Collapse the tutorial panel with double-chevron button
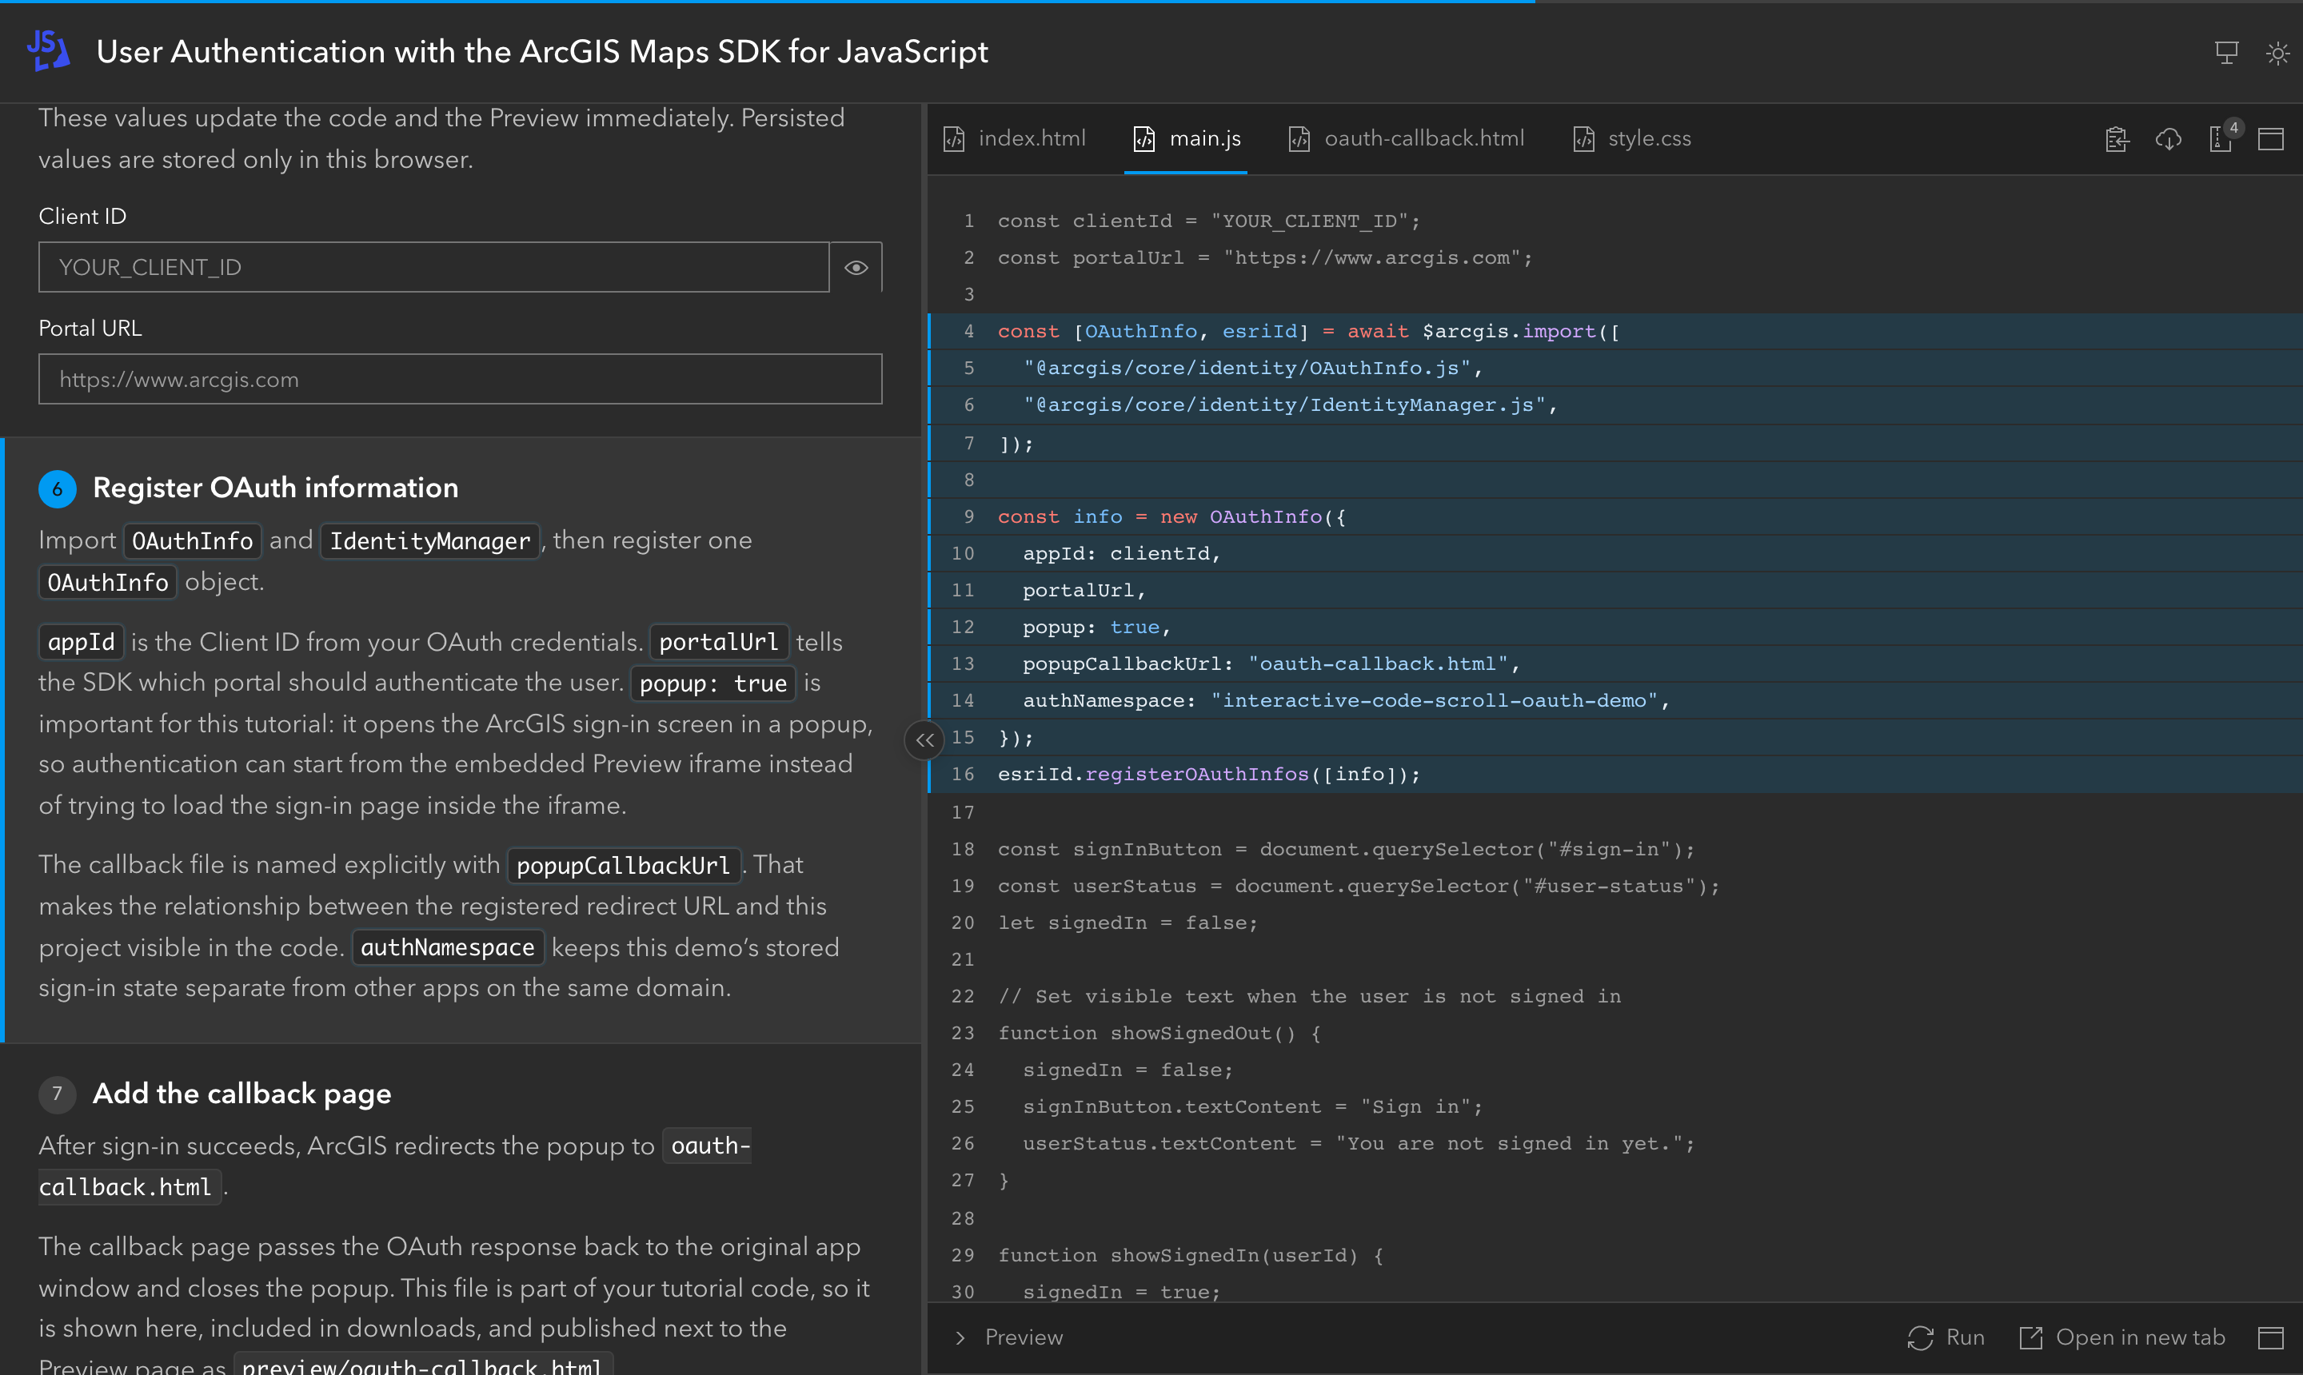 tap(924, 739)
